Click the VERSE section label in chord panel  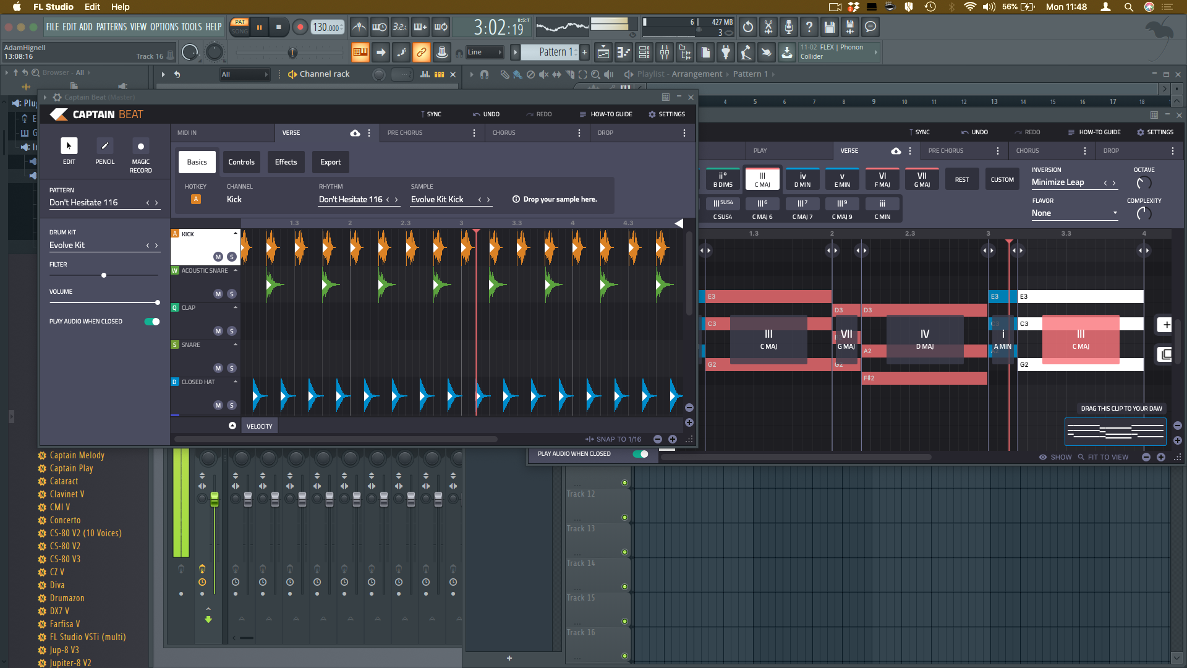[850, 150]
